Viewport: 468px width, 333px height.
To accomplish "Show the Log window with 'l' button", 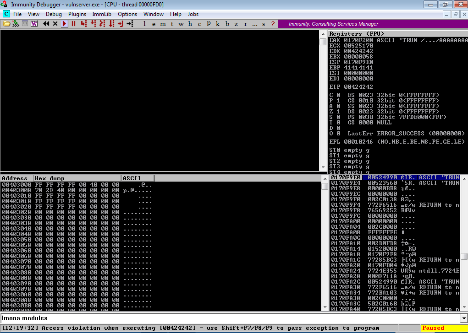I will (x=144, y=24).
